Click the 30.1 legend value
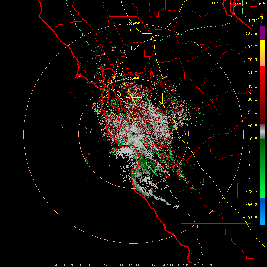Image resolution: width=267 pixels, height=267 pixels. coord(252,99)
